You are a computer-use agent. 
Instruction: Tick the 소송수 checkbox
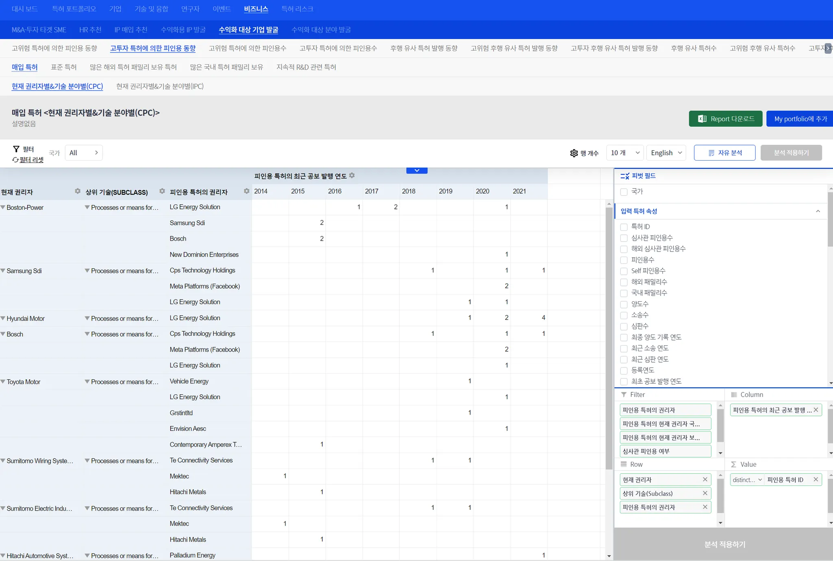tap(624, 315)
